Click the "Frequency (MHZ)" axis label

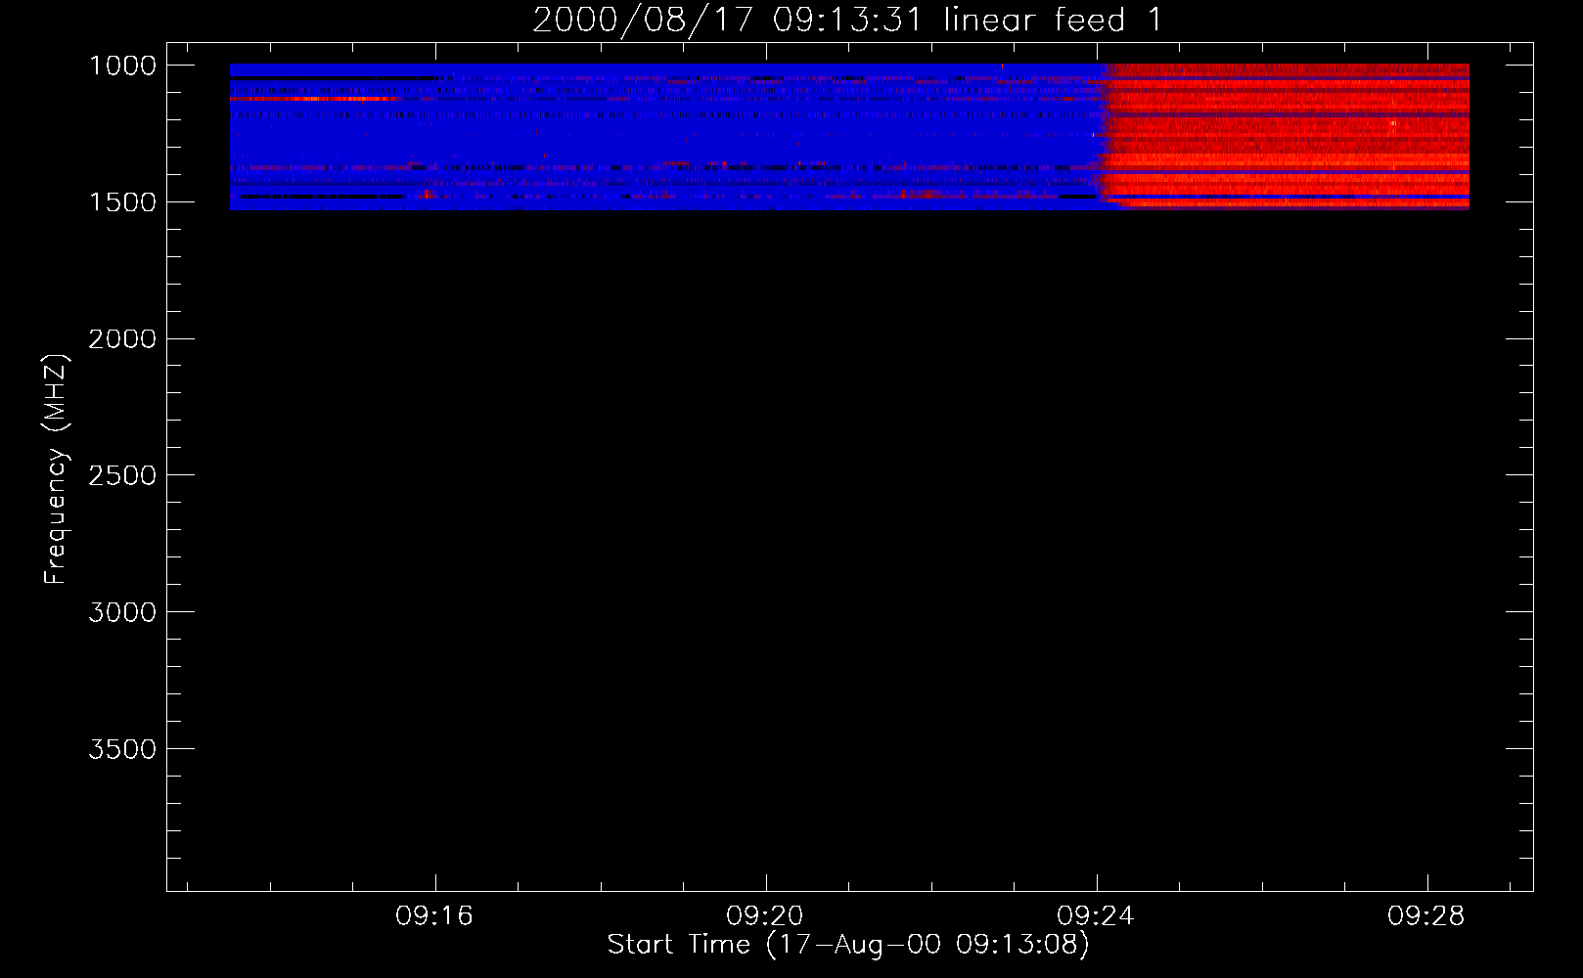pos(56,469)
